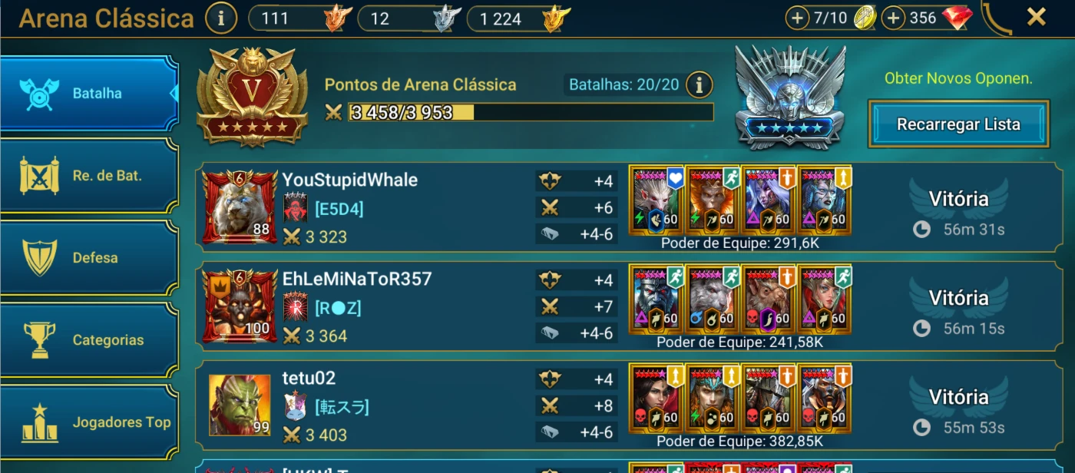1075x473 pixels.
Task: Open the battles 20/20 info icon
Action: pyautogui.click(x=699, y=84)
